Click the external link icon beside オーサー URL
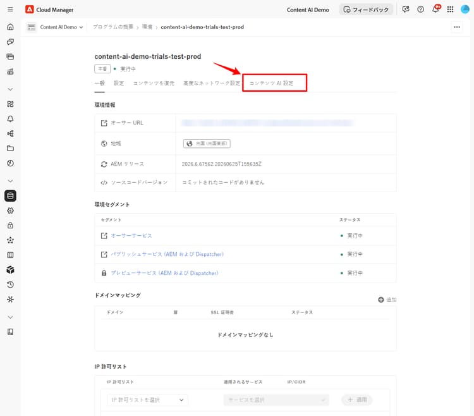 pyautogui.click(x=104, y=123)
